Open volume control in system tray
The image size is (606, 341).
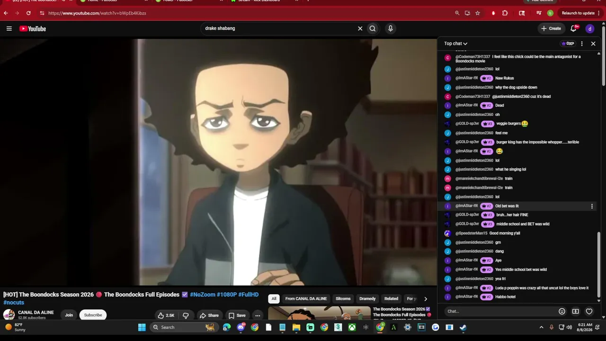tap(569, 327)
